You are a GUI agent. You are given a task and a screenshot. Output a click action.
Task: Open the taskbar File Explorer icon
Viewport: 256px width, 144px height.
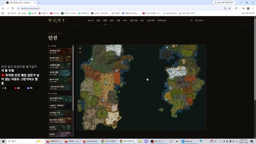pos(140,141)
